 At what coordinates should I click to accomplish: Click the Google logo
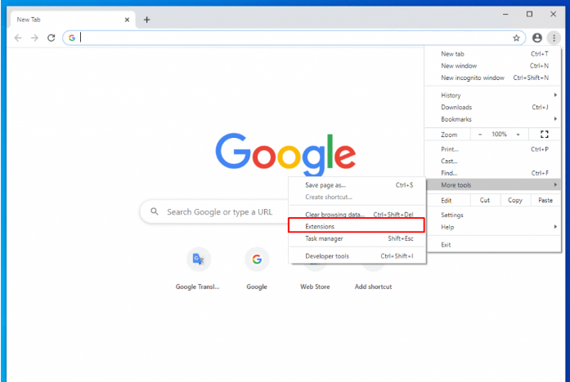(285, 154)
